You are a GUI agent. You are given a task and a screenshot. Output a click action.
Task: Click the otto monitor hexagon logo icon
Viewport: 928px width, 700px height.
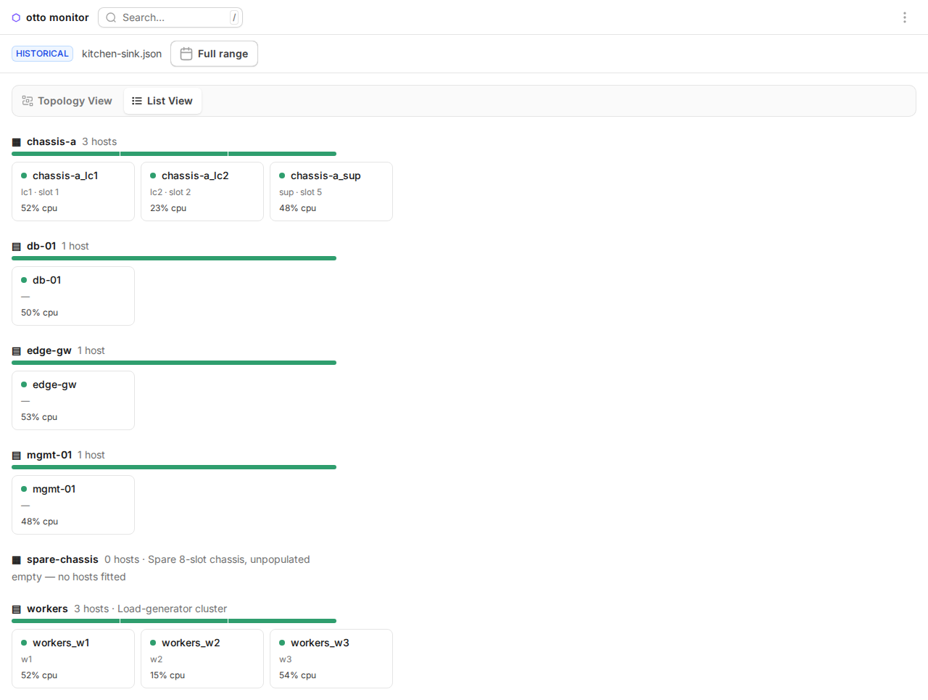click(16, 17)
